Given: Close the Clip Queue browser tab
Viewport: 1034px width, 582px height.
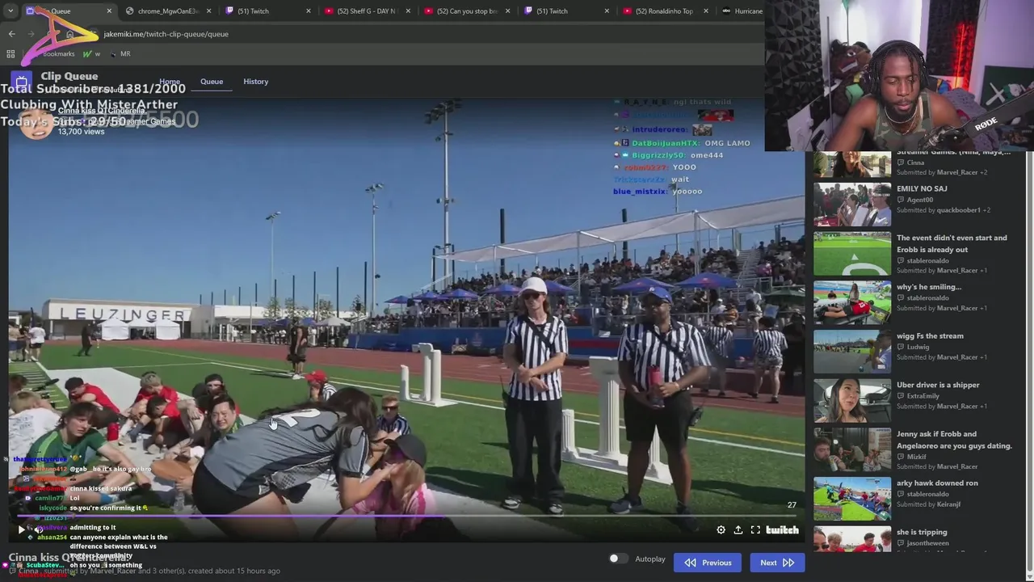Looking at the screenshot, I should tap(109, 11).
